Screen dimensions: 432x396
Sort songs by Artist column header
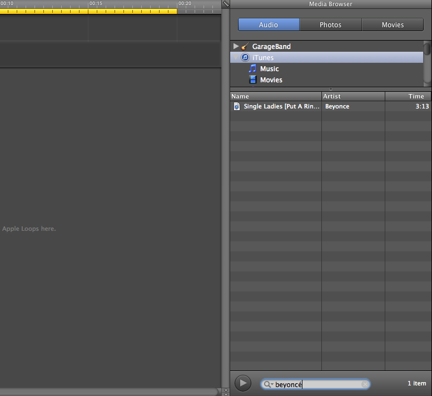point(352,96)
